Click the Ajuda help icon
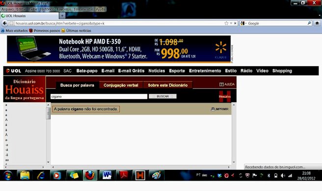Viewport: 322px width, 191px height. (x=221, y=84)
